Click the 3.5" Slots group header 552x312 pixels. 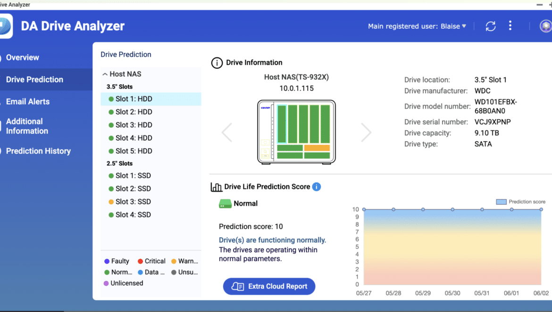[x=120, y=87]
